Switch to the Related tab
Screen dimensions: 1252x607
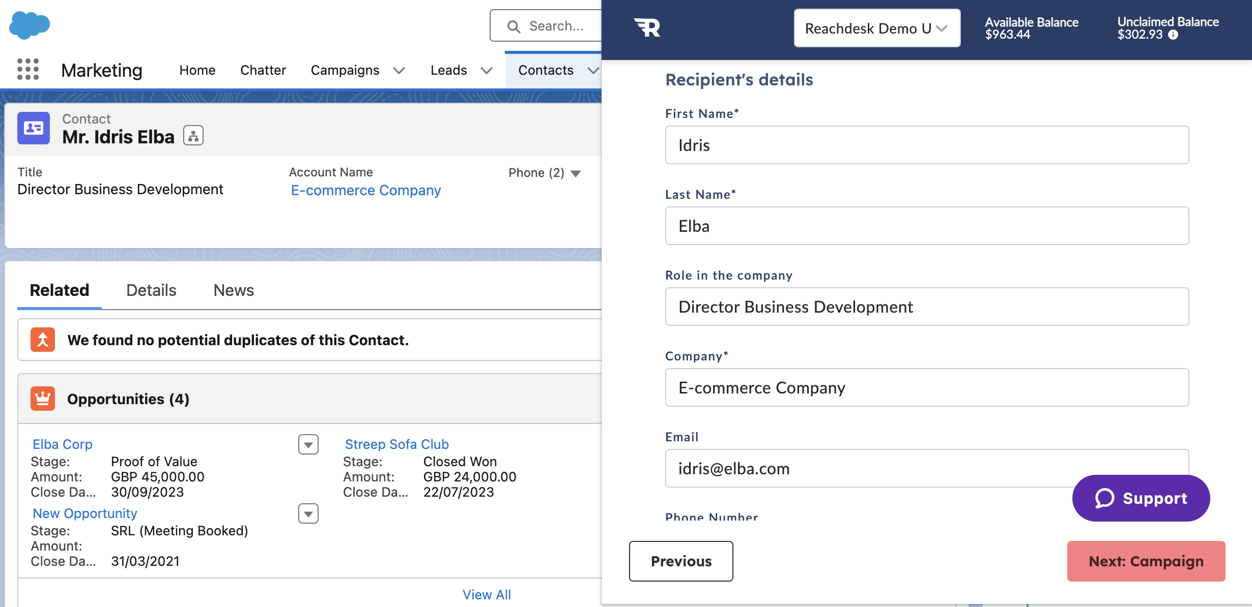click(60, 290)
